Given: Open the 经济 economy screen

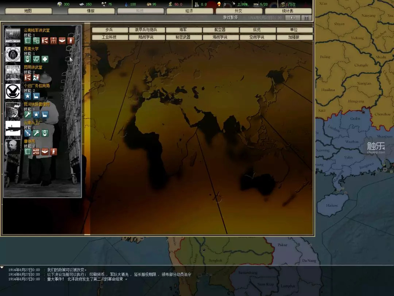Looking at the screenshot, I should (x=189, y=11).
